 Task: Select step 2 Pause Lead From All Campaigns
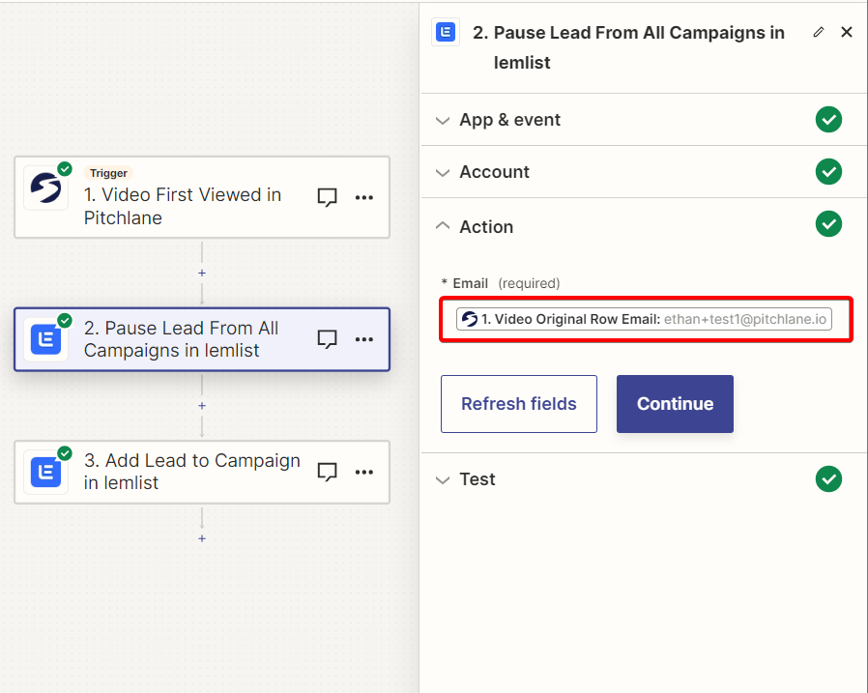coord(202,339)
